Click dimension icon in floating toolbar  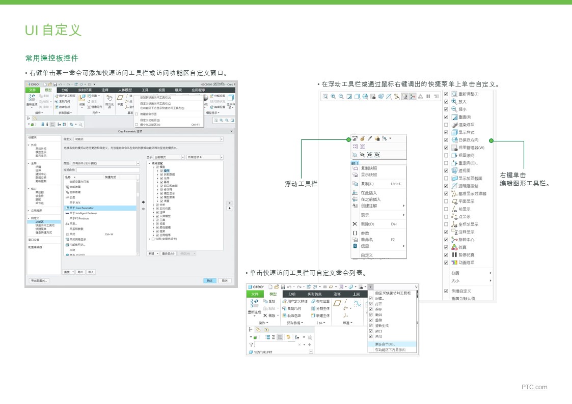[355, 138]
